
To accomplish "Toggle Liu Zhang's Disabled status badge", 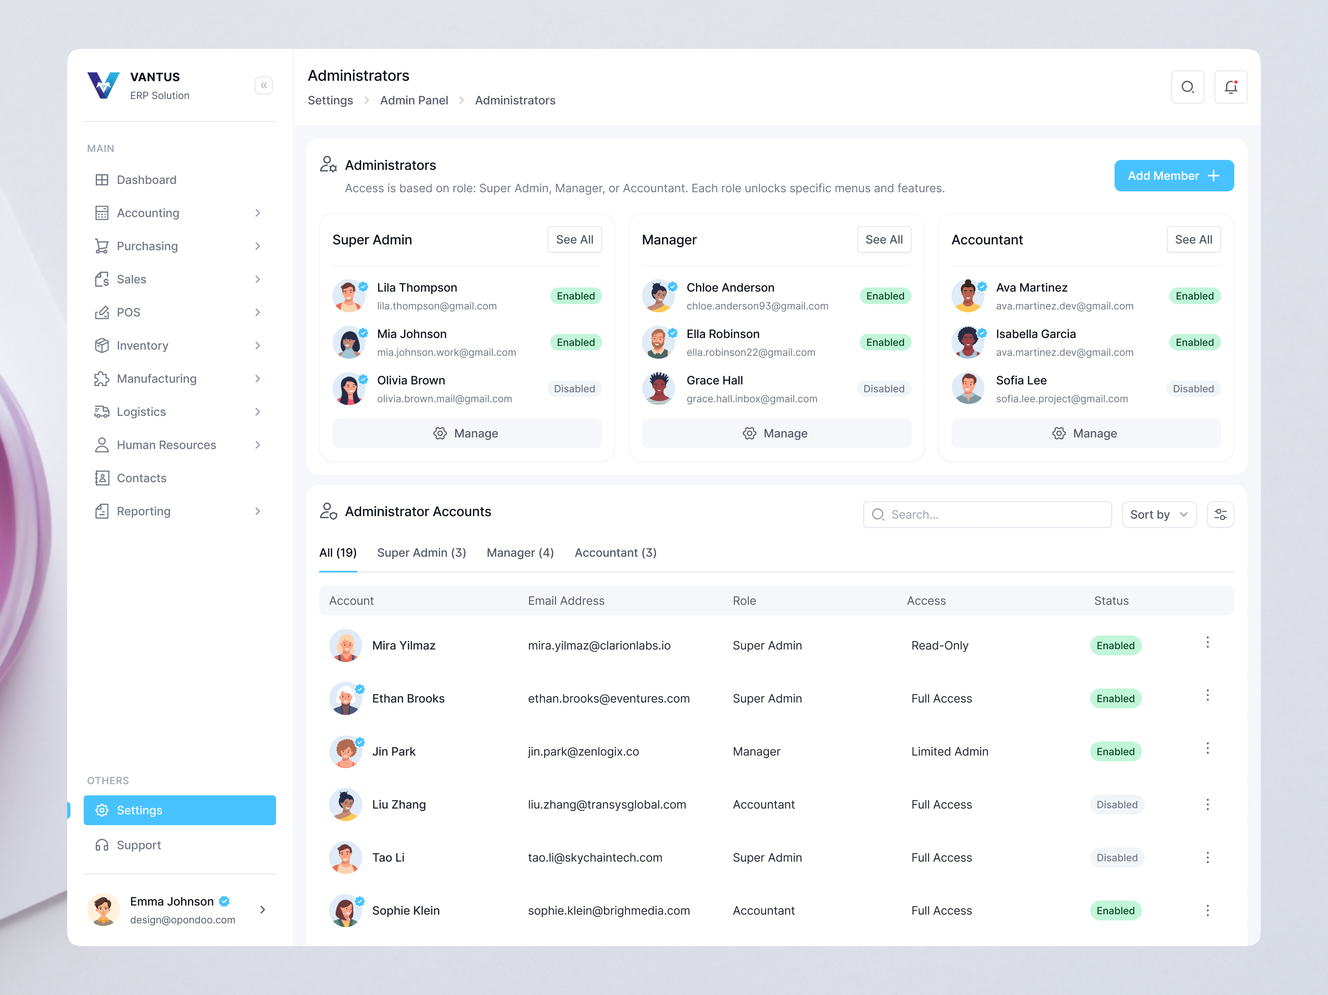I will [1117, 804].
